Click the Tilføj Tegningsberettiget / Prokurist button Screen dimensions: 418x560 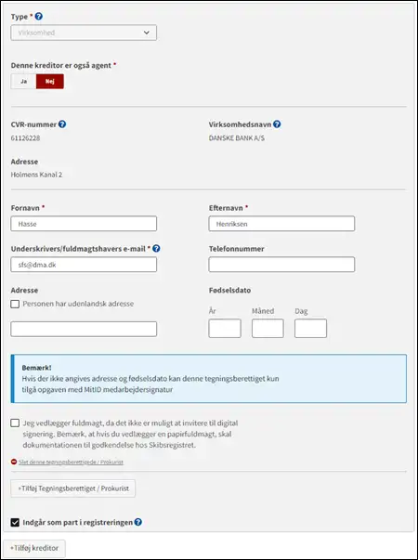click(72, 488)
